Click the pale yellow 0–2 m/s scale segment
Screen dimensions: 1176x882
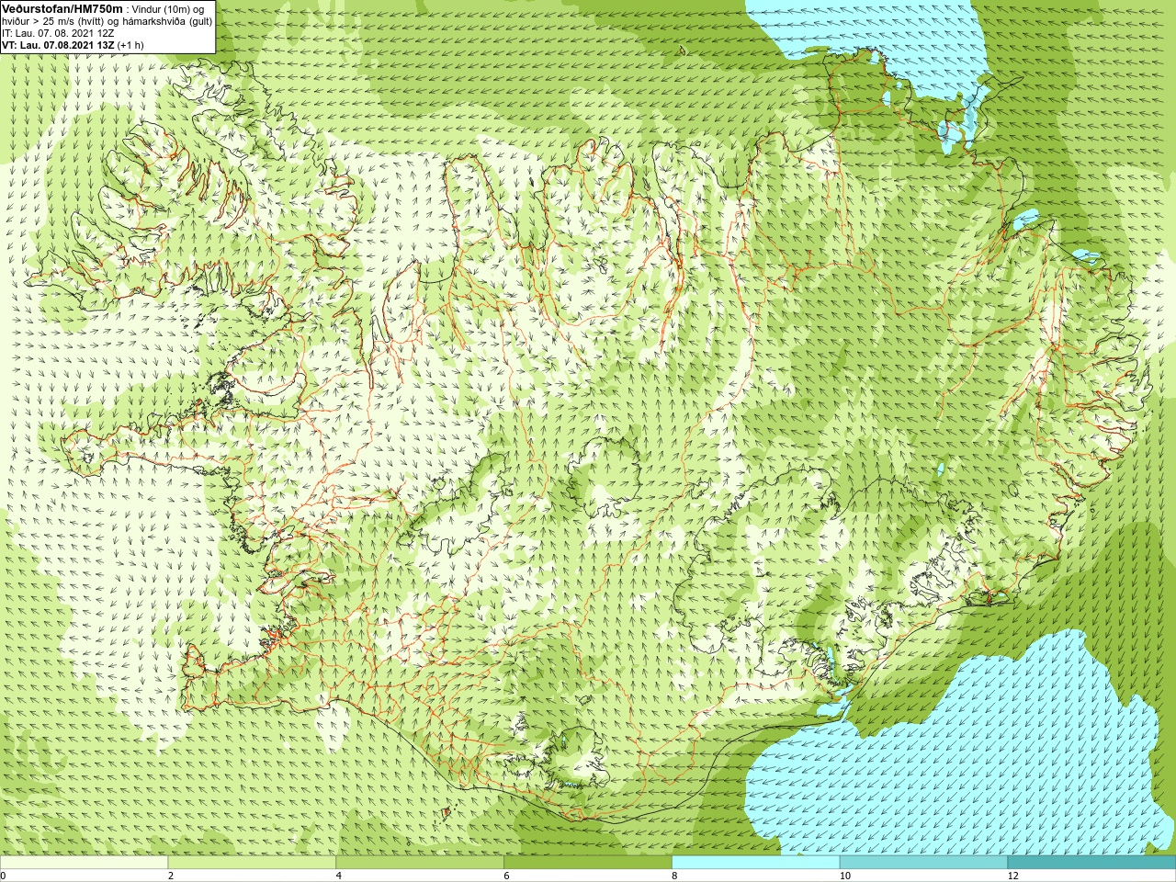pos(84,863)
